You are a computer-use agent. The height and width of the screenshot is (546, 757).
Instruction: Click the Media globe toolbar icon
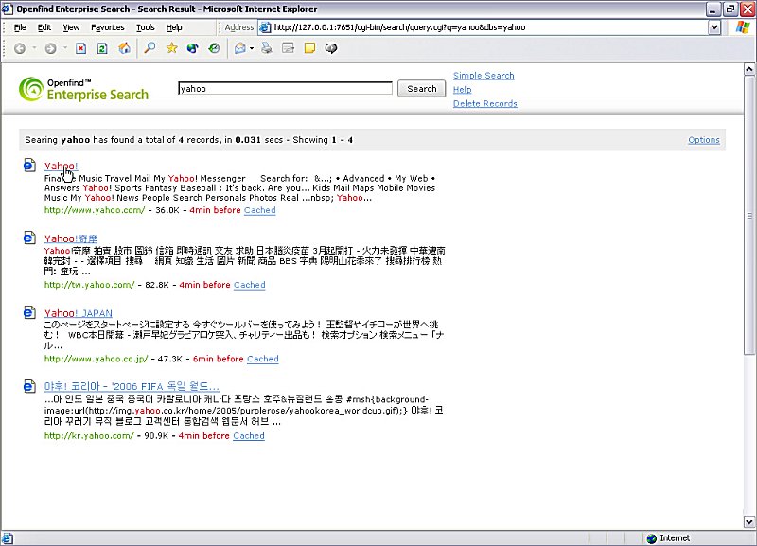click(x=193, y=48)
